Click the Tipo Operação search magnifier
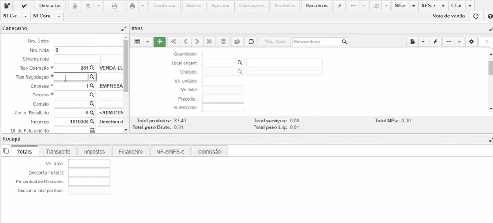 [x=92, y=68]
